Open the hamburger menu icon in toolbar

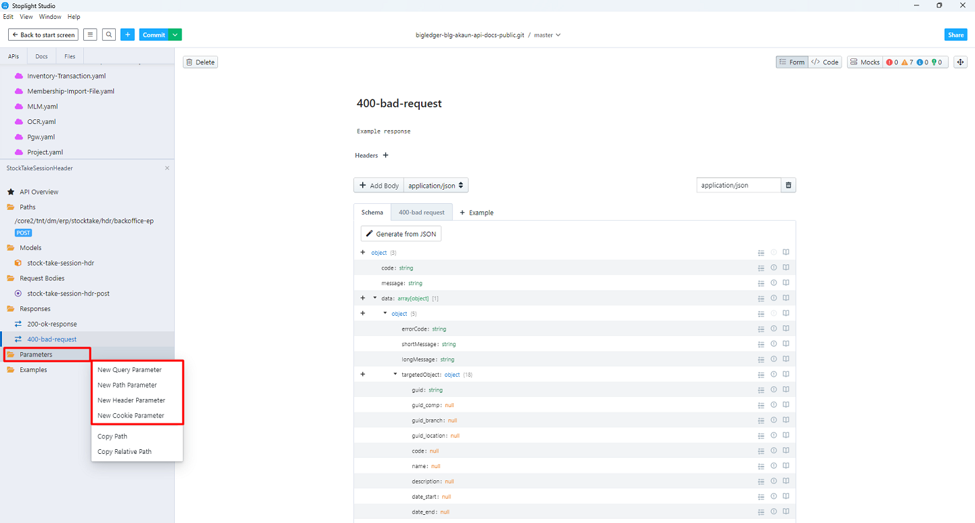coord(90,35)
